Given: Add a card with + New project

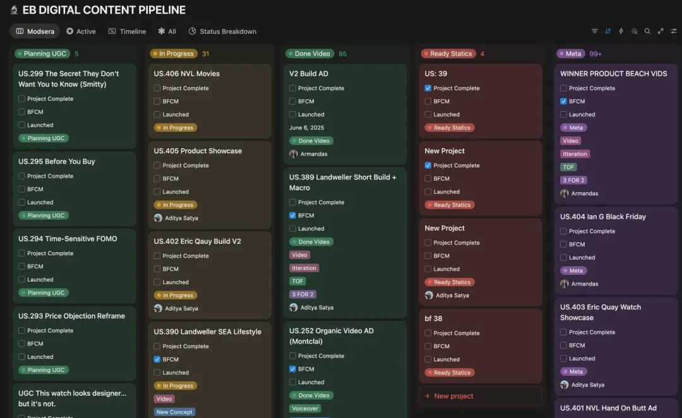Looking at the screenshot, I should click(x=480, y=396).
